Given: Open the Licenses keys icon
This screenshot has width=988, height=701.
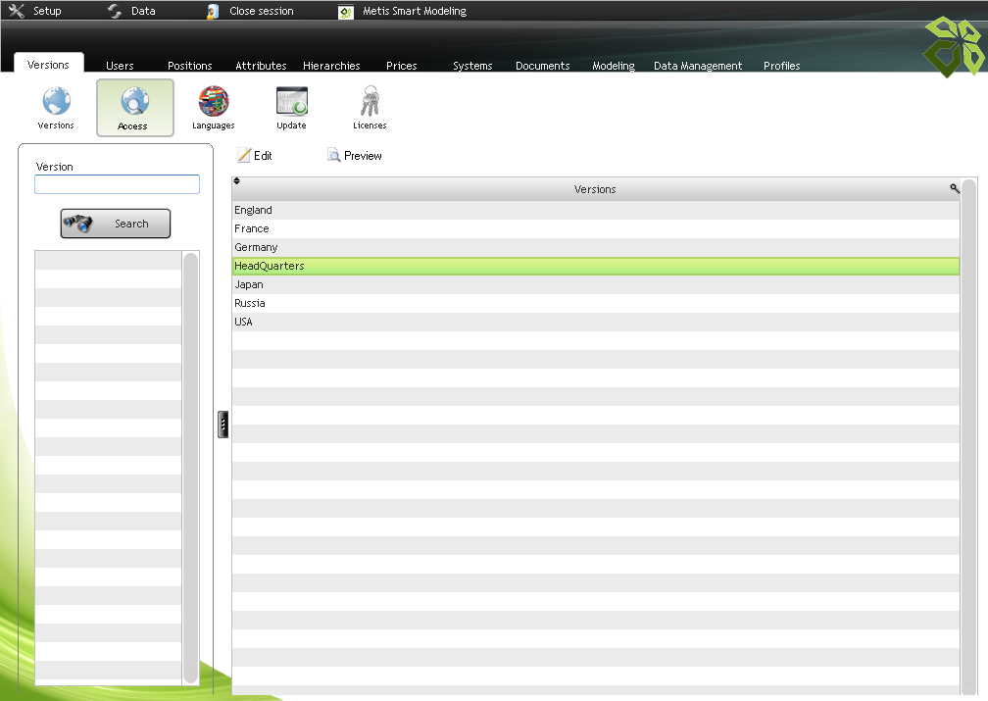Looking at the screenshot, I should pyautogui.click(x=370, y=102).
